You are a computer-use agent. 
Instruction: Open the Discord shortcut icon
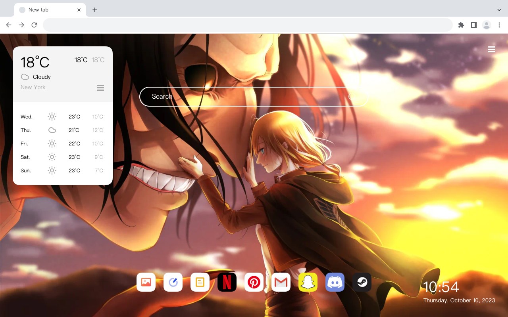click(x=335, y=282)
